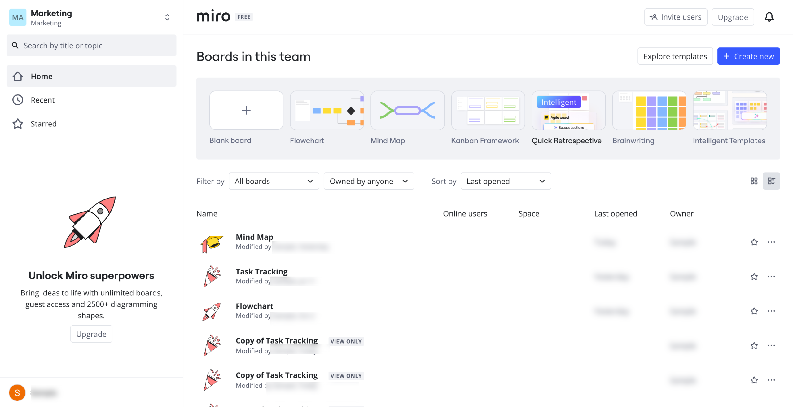
Task: Open Starred boards in sidebar
Action: [43, 124]
